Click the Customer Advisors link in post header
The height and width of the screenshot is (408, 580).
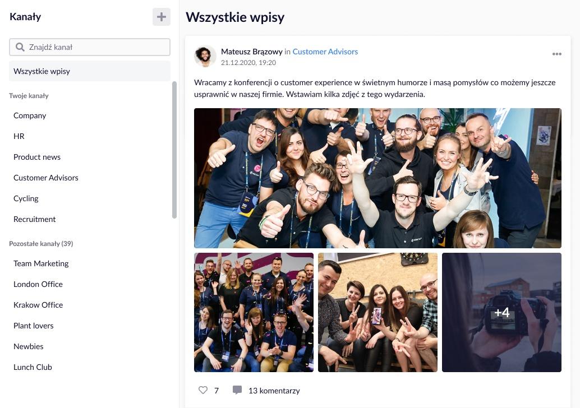click(325, 52)
